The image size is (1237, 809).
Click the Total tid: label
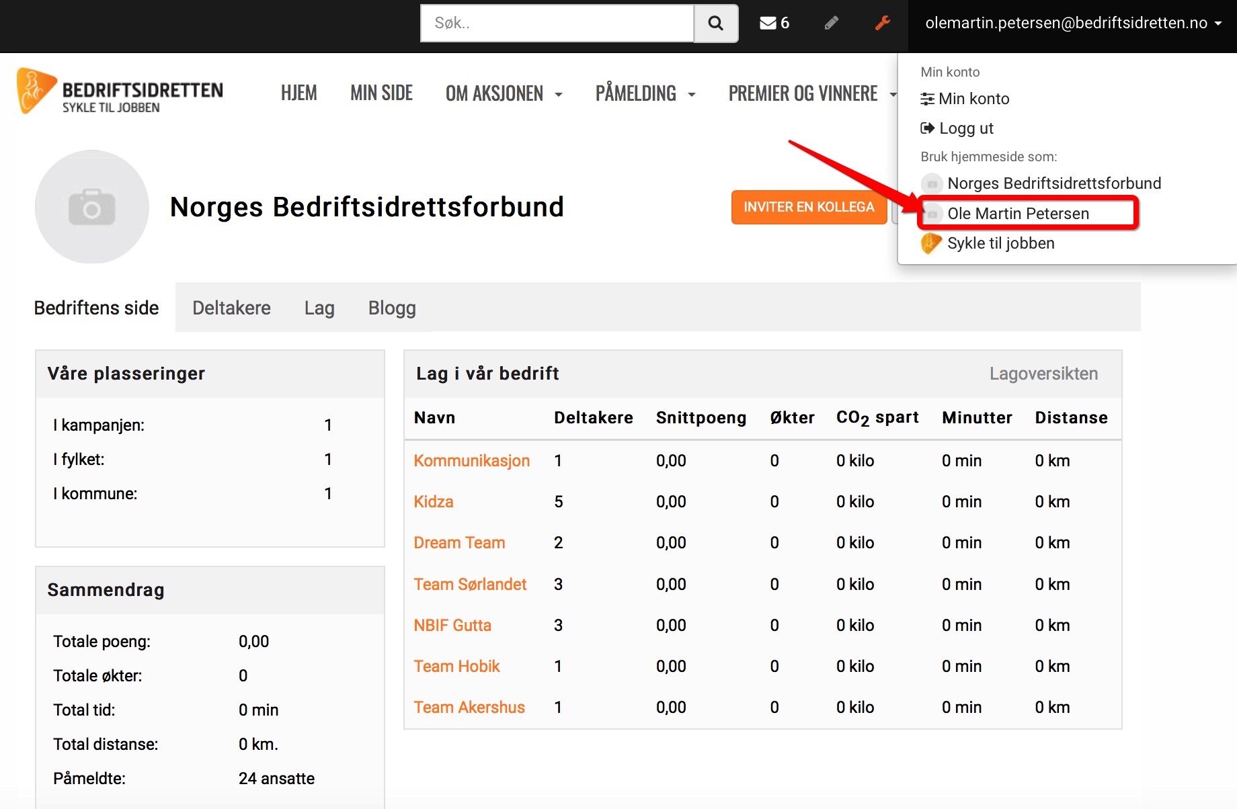(x=85, y=710)
